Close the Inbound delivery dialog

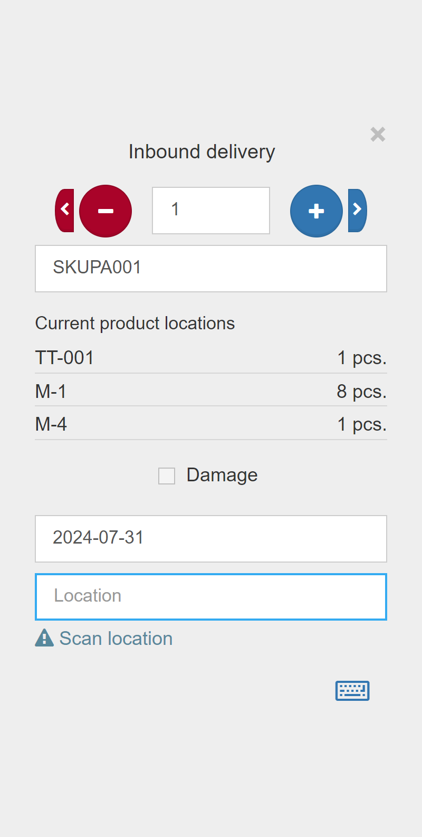click(x=378, y=134)
